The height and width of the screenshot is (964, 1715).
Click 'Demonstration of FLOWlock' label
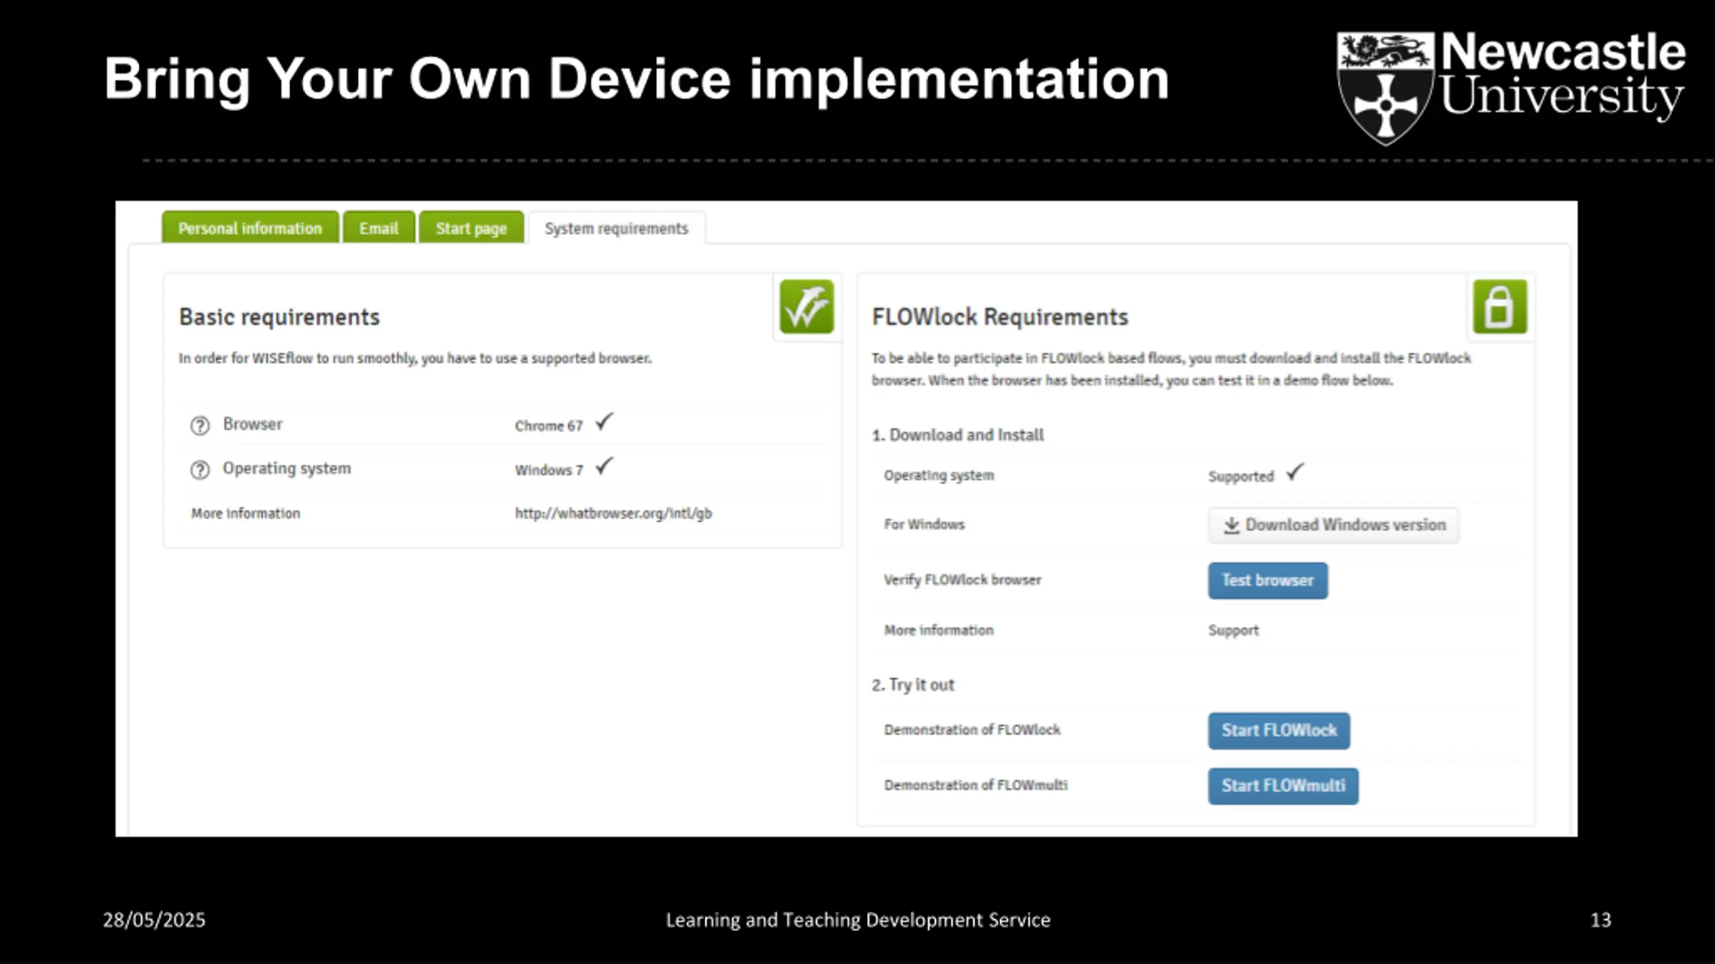point(971,730)
